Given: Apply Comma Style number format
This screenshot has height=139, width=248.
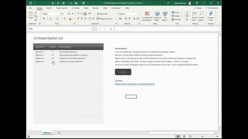Looking at the screenshot, I should [x=129, y=19].
